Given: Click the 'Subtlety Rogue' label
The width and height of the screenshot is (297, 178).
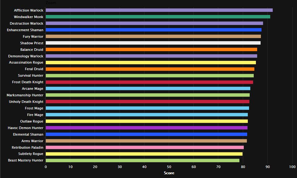Looking at the screenshot, I should (x=31, y=154).
